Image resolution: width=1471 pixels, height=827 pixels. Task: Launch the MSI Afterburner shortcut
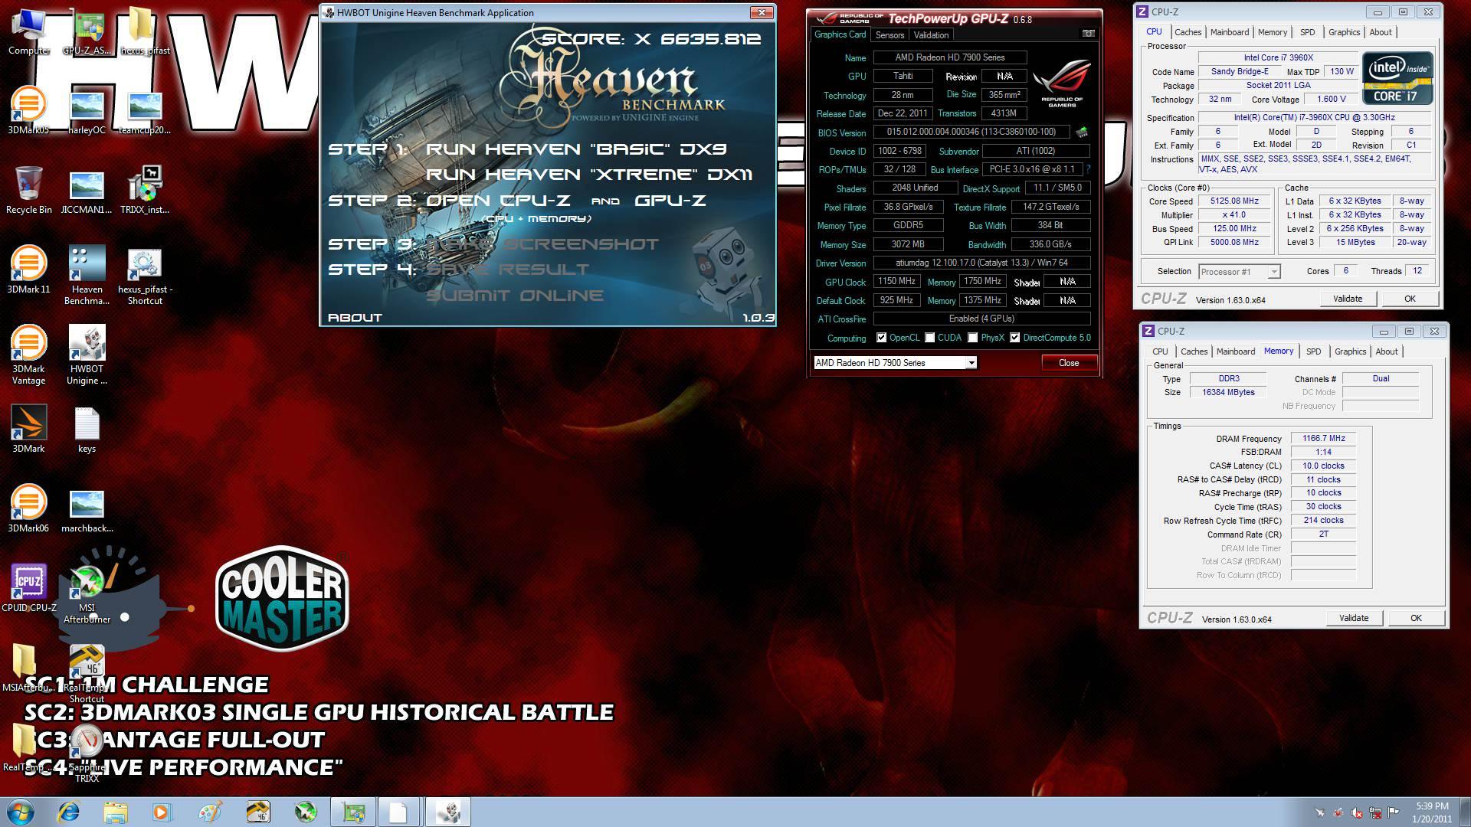[x=87, y=594]
